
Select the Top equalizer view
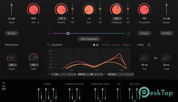pyautogui.click(x=116, y=45)
